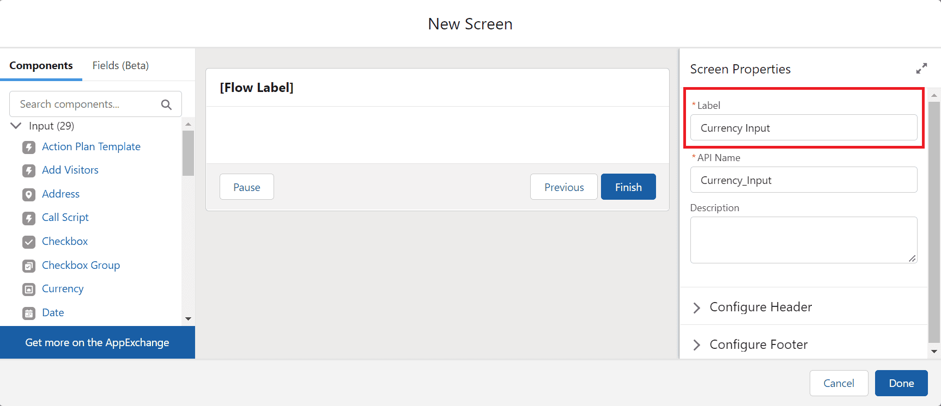Click the Call Script component icon
Viewport: 941px width, 406px height.
coord(29,218)
